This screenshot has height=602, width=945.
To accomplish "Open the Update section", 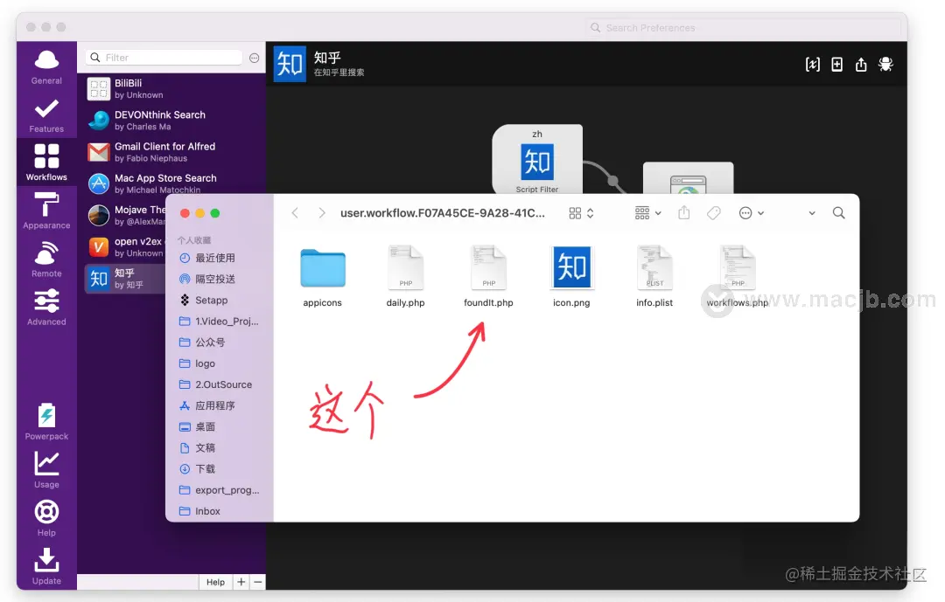I will (x=46, y=566).
